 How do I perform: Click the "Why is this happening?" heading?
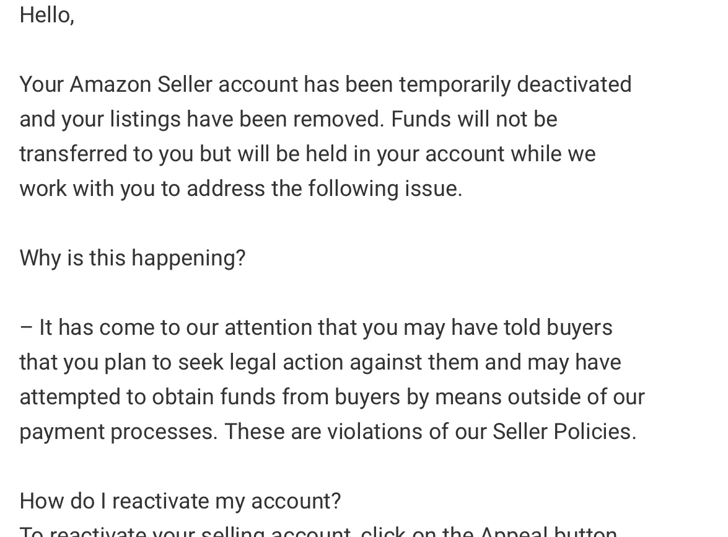[133, 258]
